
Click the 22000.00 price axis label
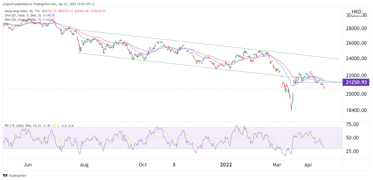356,76
